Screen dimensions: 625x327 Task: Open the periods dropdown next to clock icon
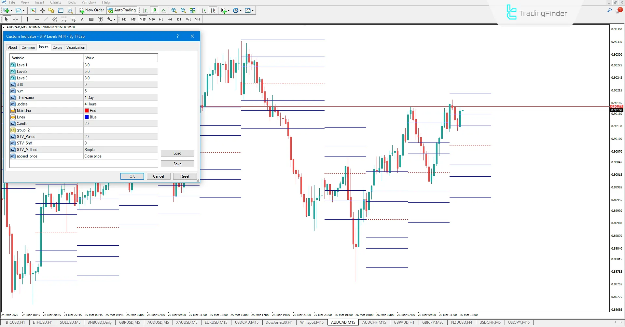[x=241, y=10]
